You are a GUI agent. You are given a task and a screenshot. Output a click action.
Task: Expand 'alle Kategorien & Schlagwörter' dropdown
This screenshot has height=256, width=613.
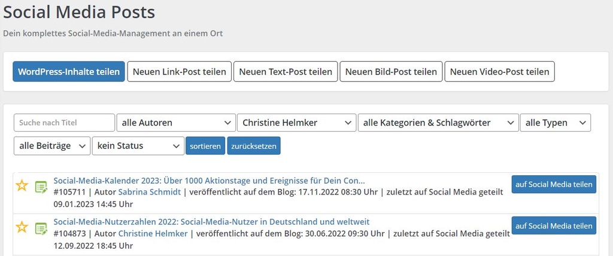pos(438,123)
